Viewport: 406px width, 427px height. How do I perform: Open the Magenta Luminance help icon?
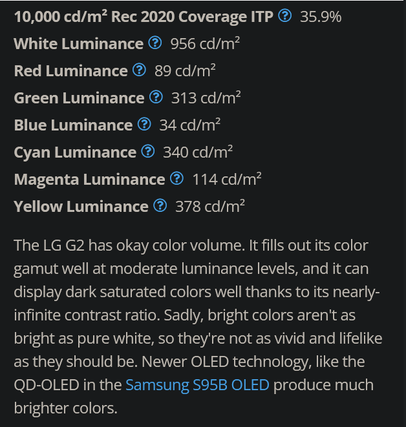tap(176, 179)
